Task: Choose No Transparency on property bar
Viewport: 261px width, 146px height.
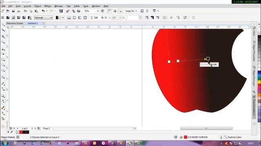Action: coord(3,17)
